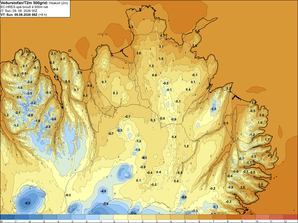298x223 pixels.
Task: Click the 2.2 temperature value
Action: (x=229, y=89)
